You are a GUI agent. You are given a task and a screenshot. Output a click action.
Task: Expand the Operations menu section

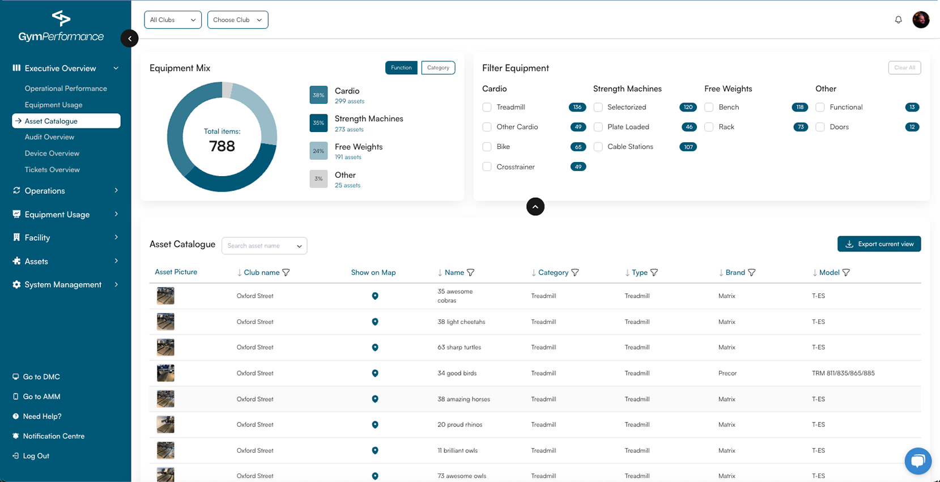click(66, 191)
